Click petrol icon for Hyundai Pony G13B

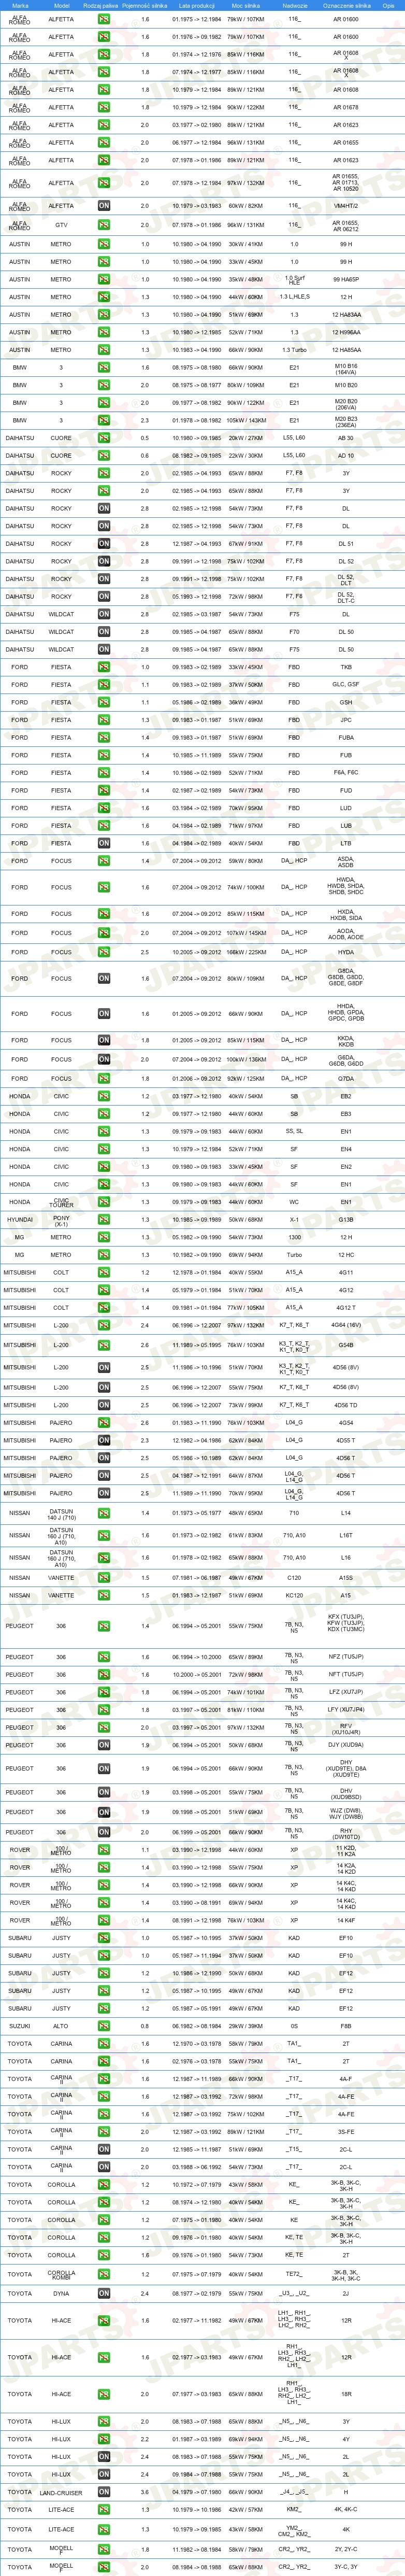pyautogui.click(x=104, y=1220)
